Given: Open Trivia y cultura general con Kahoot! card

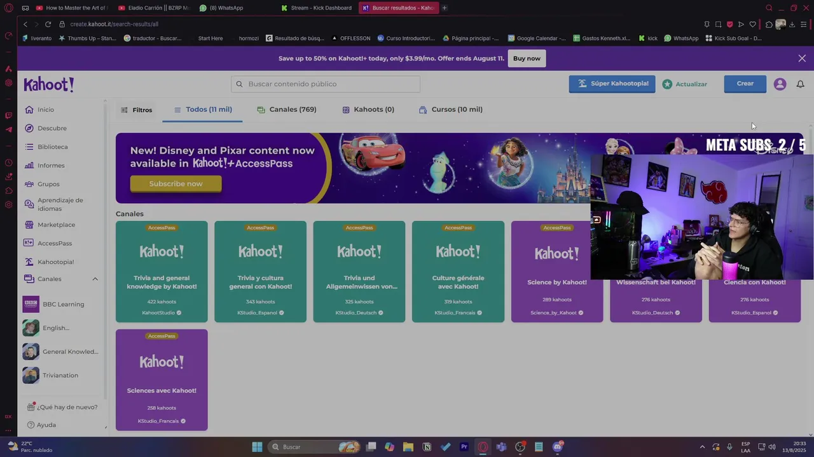Looking at the screenshot, I should [x=260, y=272].
